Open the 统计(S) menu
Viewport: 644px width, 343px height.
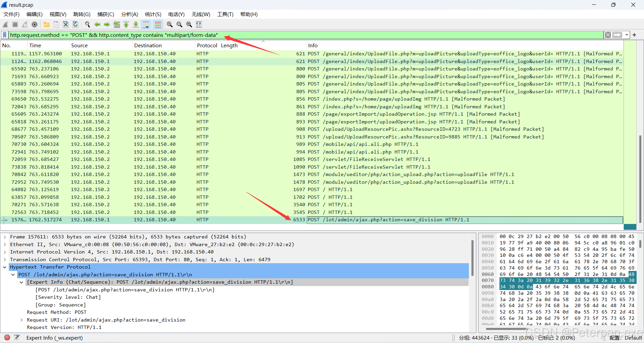[x=153, y=14]
